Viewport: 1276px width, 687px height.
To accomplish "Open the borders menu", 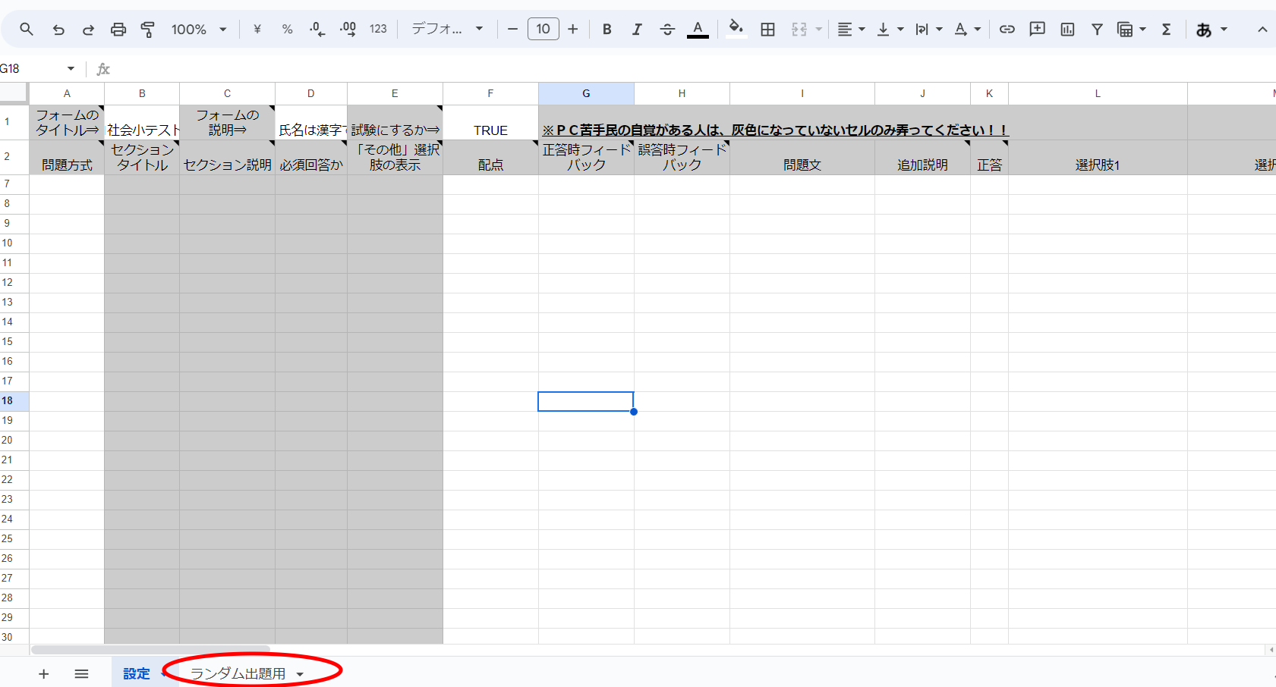I will [768, 29].
